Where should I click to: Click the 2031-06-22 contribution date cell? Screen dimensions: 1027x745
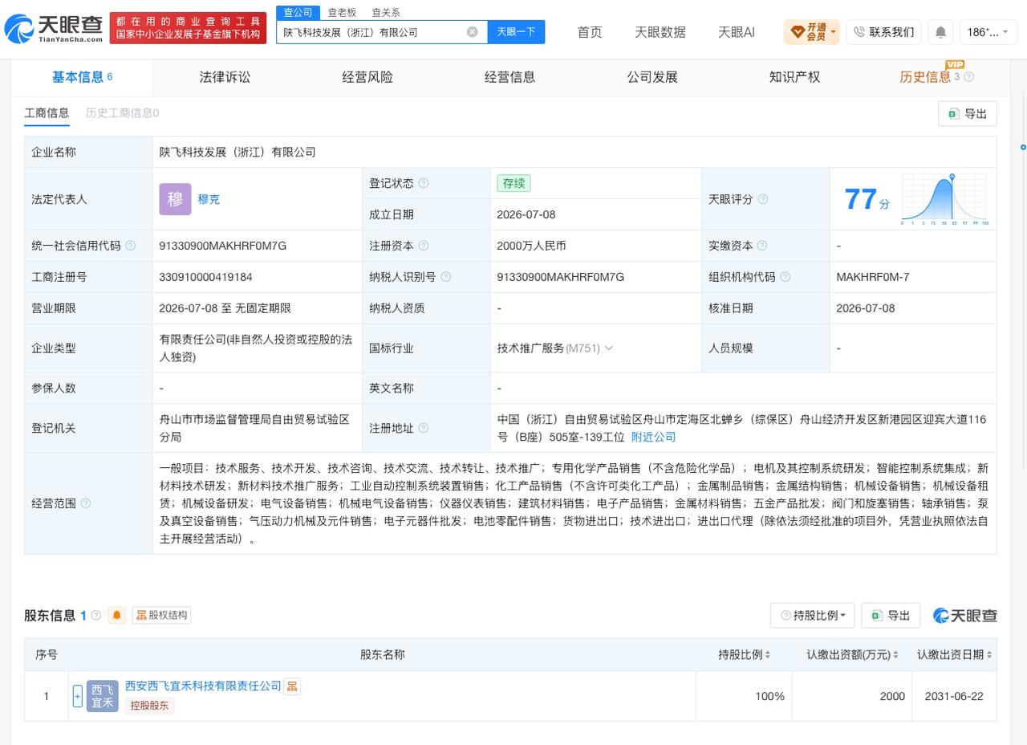[x=954, y=696]
